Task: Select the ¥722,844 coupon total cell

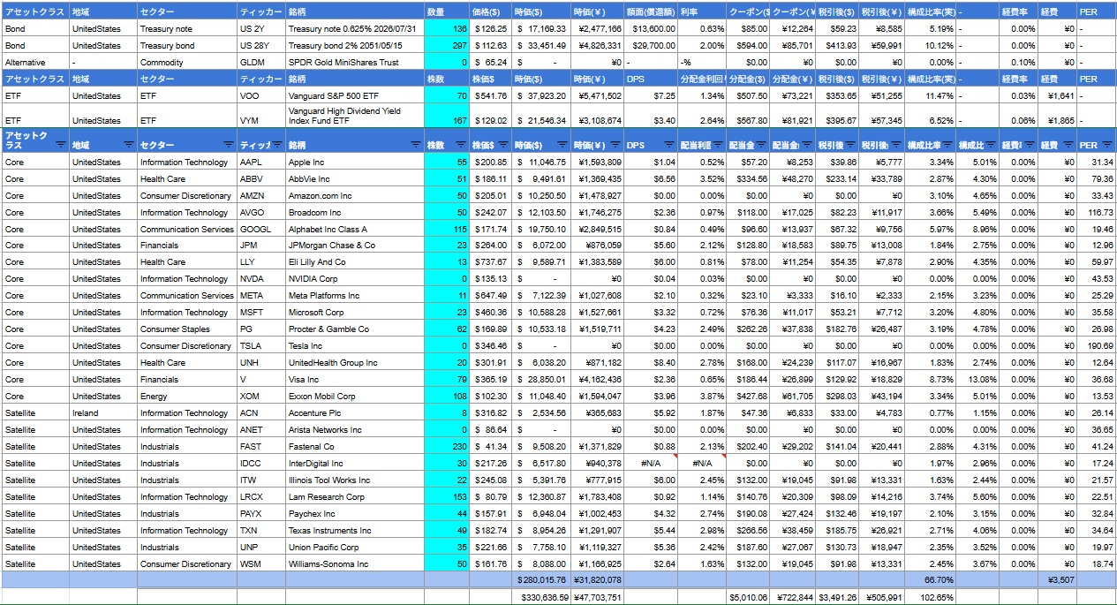Action: (x=791, y=597)
